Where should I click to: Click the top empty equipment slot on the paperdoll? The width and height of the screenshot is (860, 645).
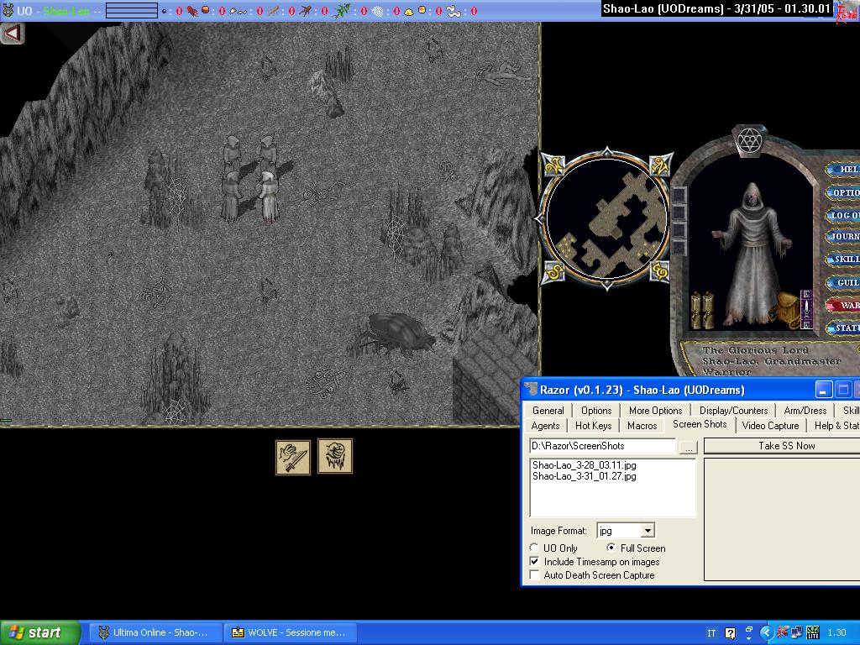tap(679, 195)
